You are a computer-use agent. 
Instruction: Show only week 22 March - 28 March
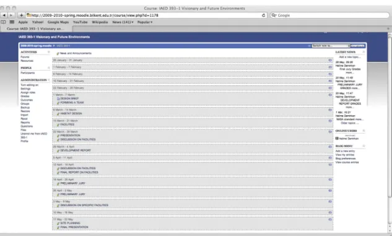[x=330, y=132]
